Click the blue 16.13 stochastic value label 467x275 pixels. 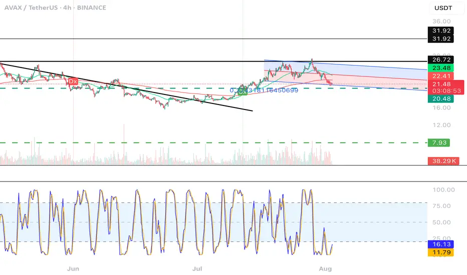point(441,244)
